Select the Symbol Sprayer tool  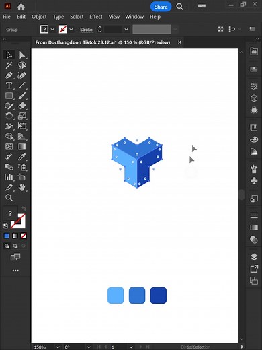(22, 167)
